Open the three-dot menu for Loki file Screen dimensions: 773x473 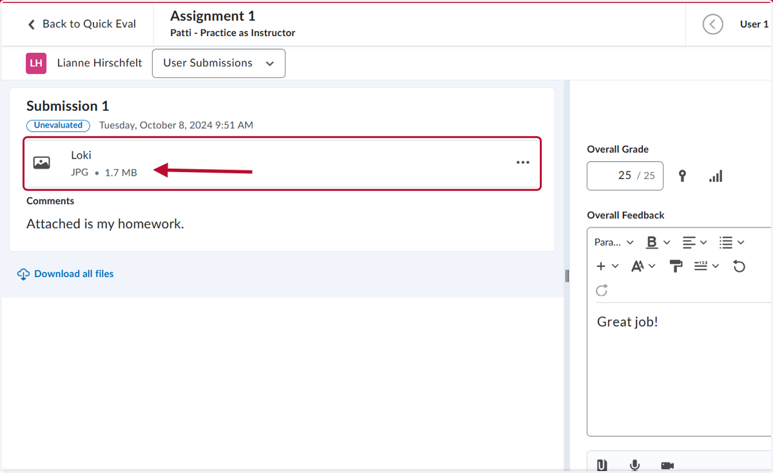[x=523, y=163]
